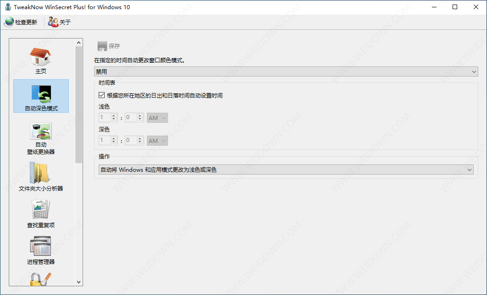Open the 深色 AM/PM dropdown
The width and height of the screenshot is (487, 295).
pyautogui.click(x=157, y=141)
